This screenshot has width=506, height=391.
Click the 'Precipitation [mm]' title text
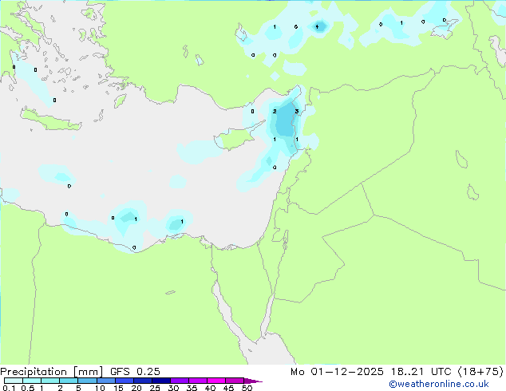click(x=52, y=372)
